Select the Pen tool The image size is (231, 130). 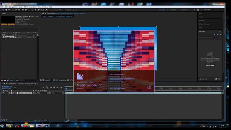[26, 10]
